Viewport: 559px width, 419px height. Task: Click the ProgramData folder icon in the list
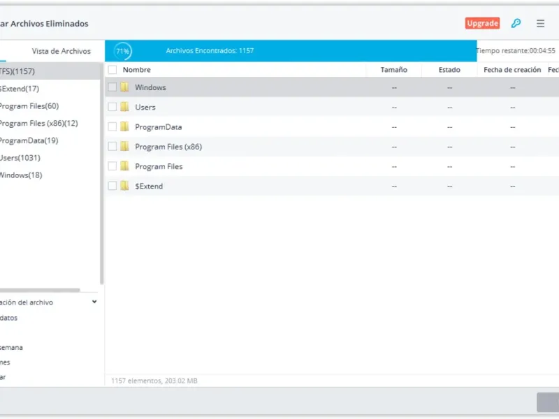tap(124, 127)
